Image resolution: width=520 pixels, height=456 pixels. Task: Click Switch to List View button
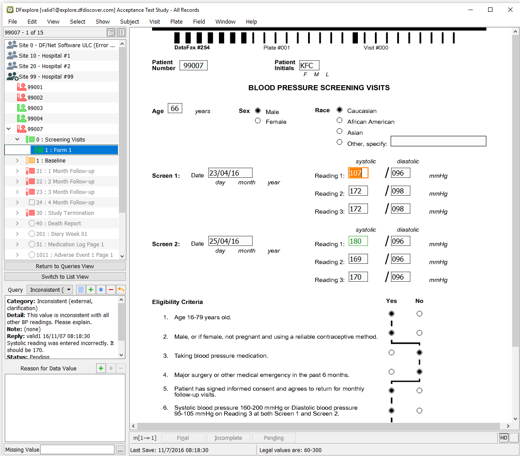(x=65, y=276)
